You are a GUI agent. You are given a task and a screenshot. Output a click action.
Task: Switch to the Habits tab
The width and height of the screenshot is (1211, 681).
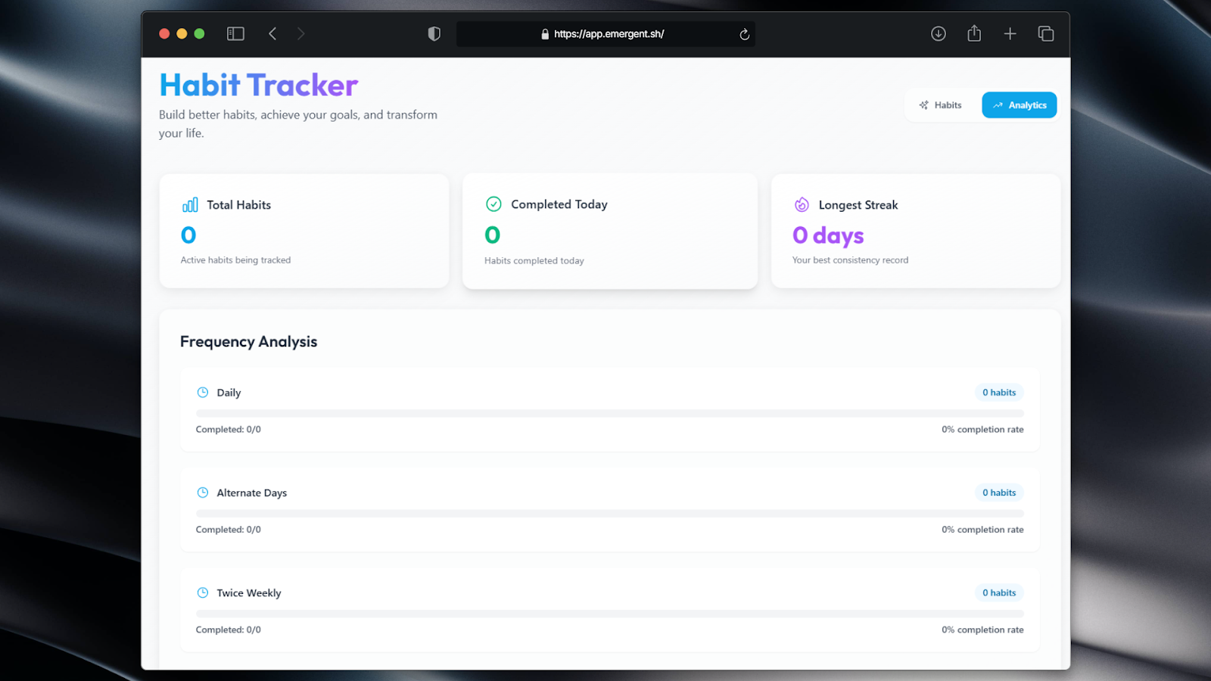pos(941,105)
